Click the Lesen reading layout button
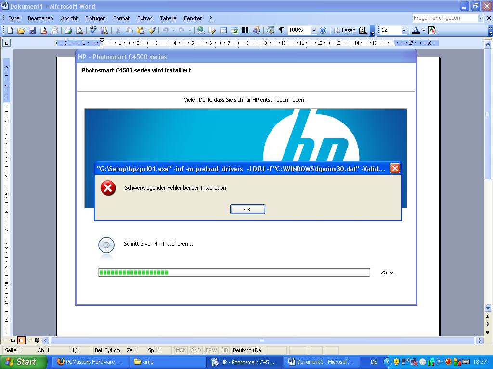This screenshot has height=369, width=493. (345, 30)
